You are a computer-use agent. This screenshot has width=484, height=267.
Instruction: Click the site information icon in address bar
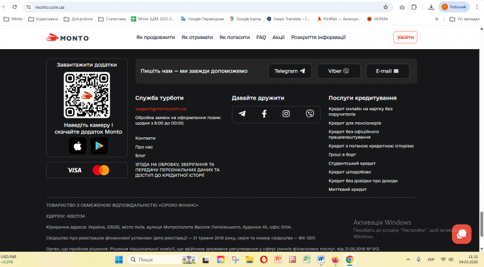tap(29, 7)
